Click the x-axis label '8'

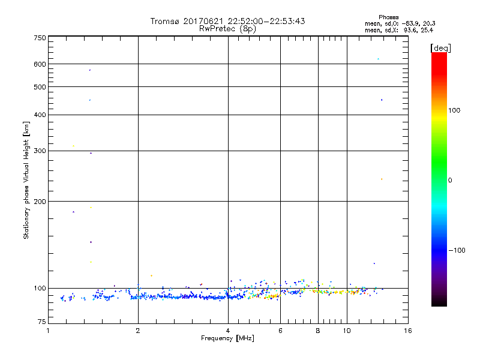[318, 331]
